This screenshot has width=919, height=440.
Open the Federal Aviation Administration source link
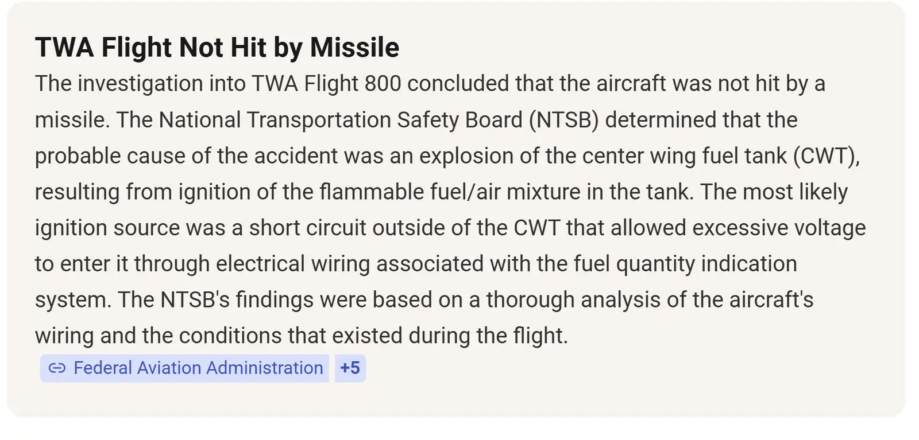click(x=184, y=368)
